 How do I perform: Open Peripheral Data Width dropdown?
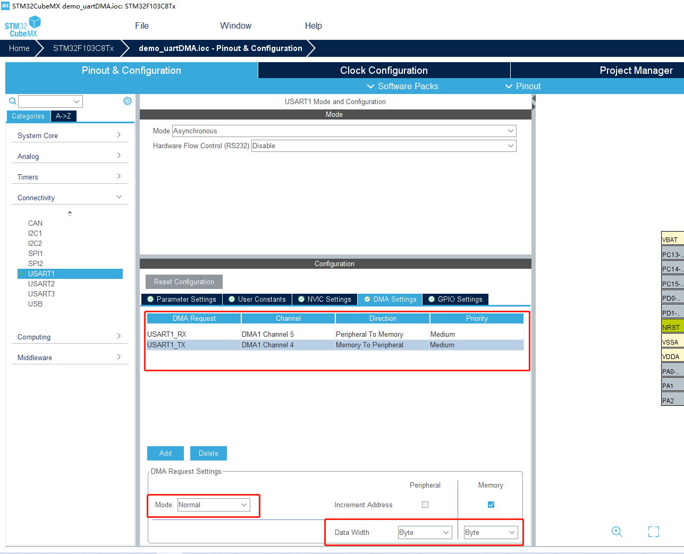click(425, 532)
